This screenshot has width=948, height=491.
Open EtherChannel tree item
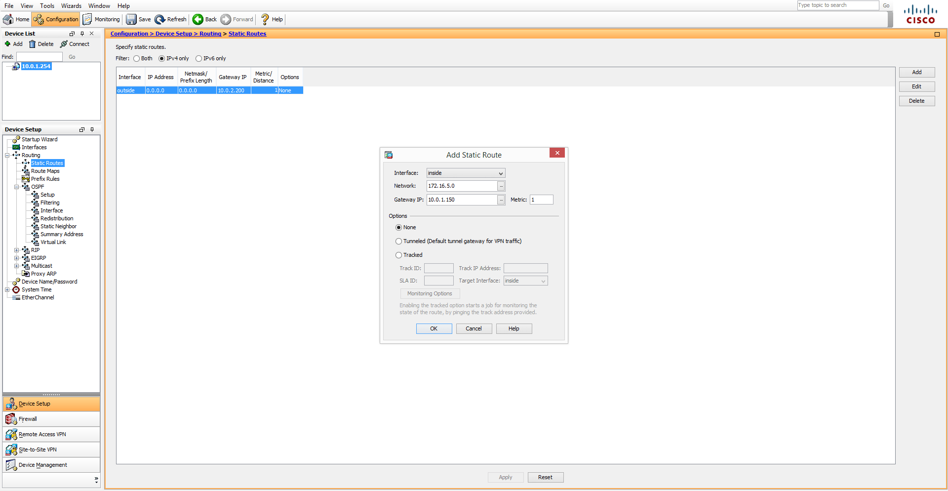[x=38, y=297]
